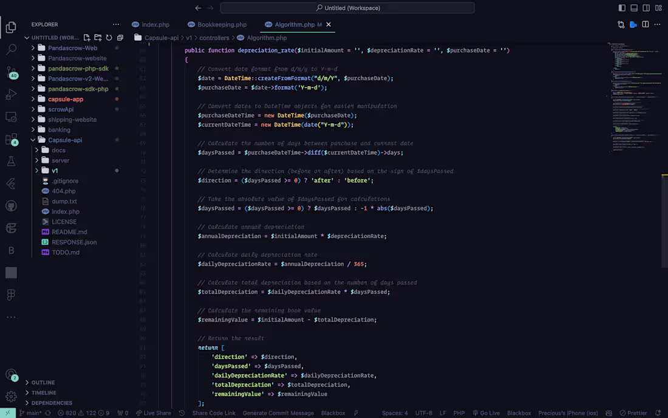The image size is (668, 418).
Task: Switch to the Bookkeeping.php tab
Action: 217,24
